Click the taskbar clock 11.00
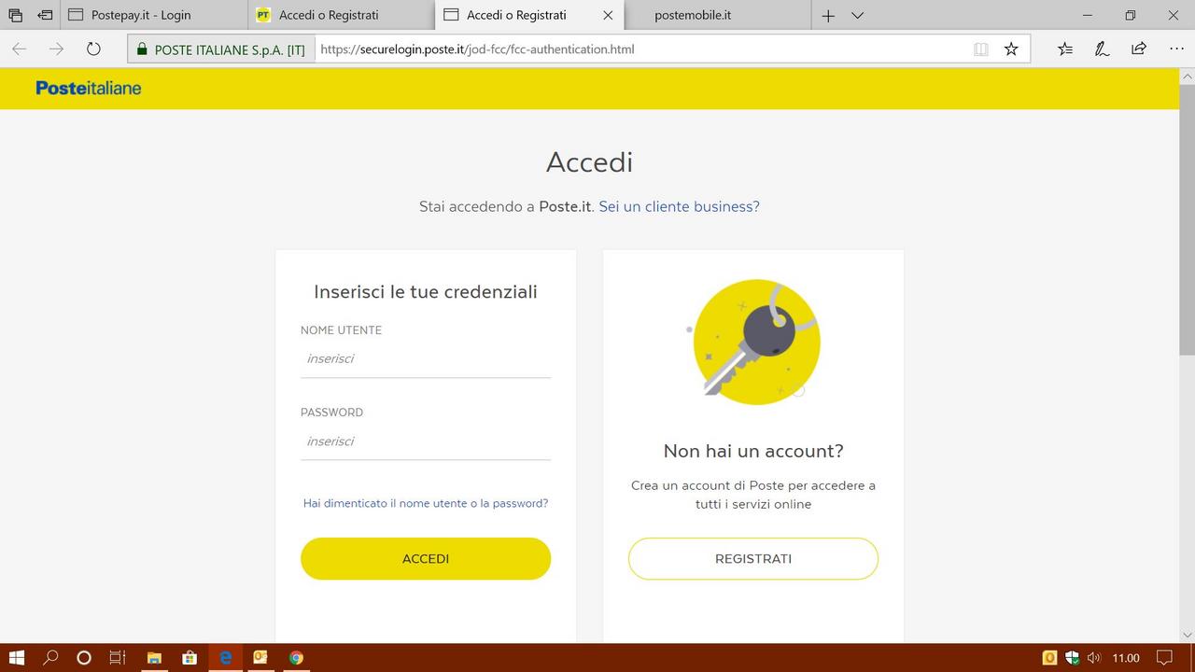Screen dimensions: 1195x672 tap(1126, 657)
